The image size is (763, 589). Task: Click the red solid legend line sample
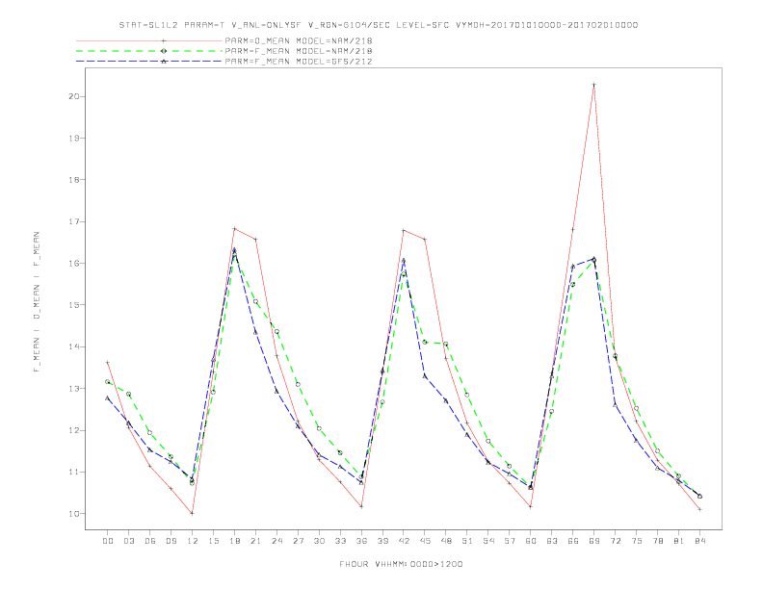(x=149, y=40)
